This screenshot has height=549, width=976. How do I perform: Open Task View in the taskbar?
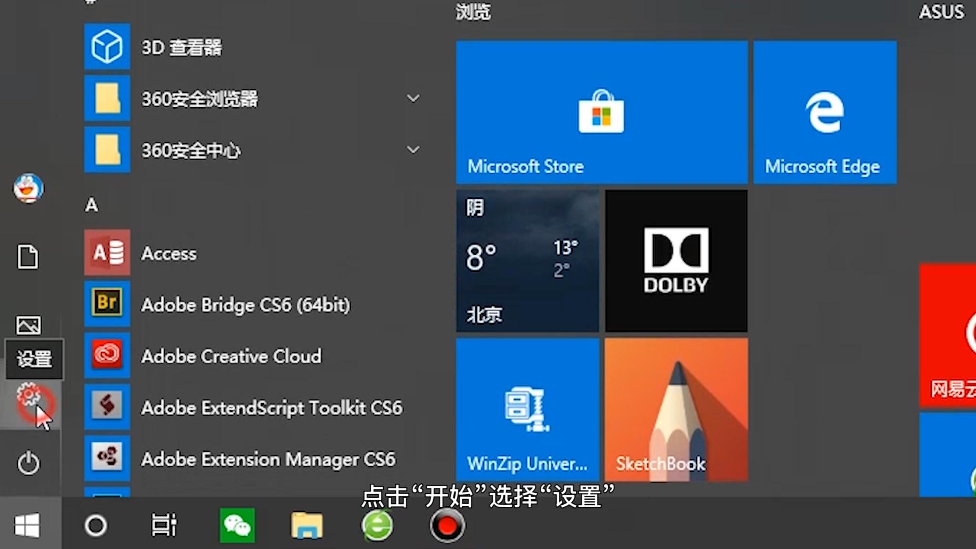pos(164,525)
